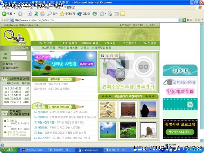Click the sunflower 인터넷 사진관 banner
The width and height of the screenshot is (204, 153).
(64, 63)
